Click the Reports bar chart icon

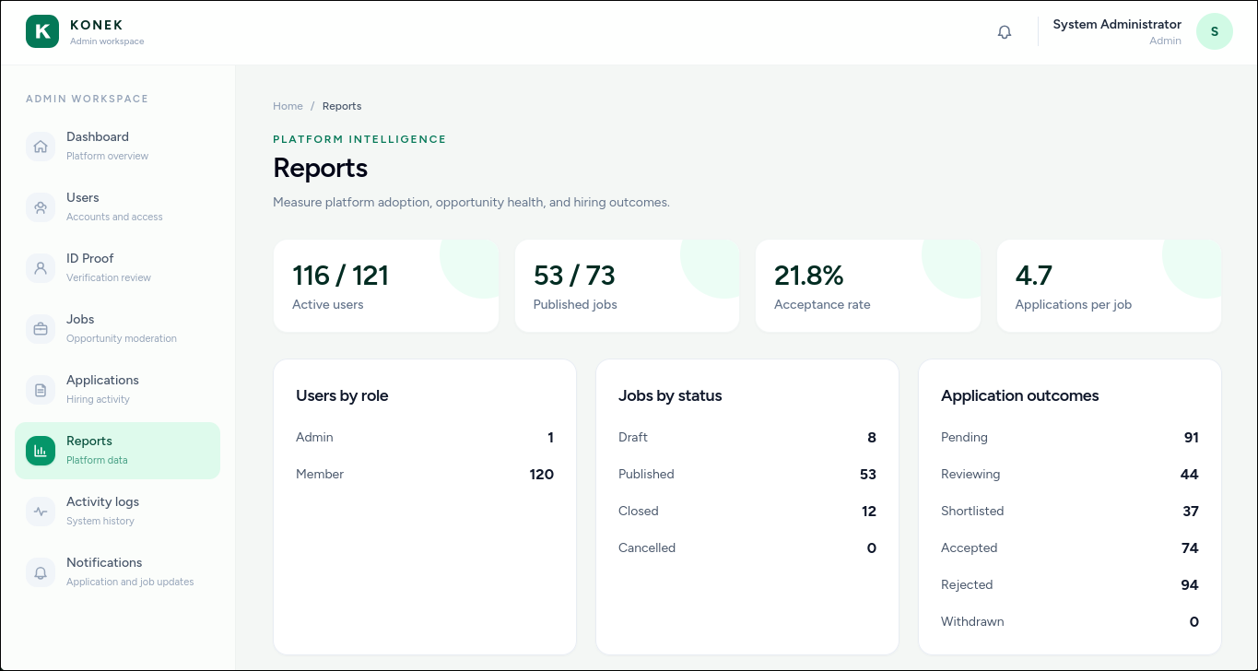click(41, 450)
